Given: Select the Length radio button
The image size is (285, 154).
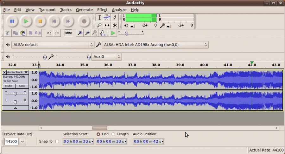Looking at the screenshot, I should tap(113, 134).
